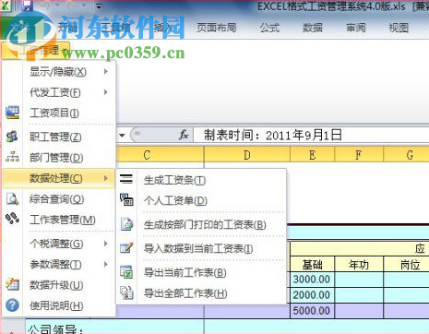Select 个人工资单(D) submenu item
429x334 pixels.
click(x=201, y=200)
